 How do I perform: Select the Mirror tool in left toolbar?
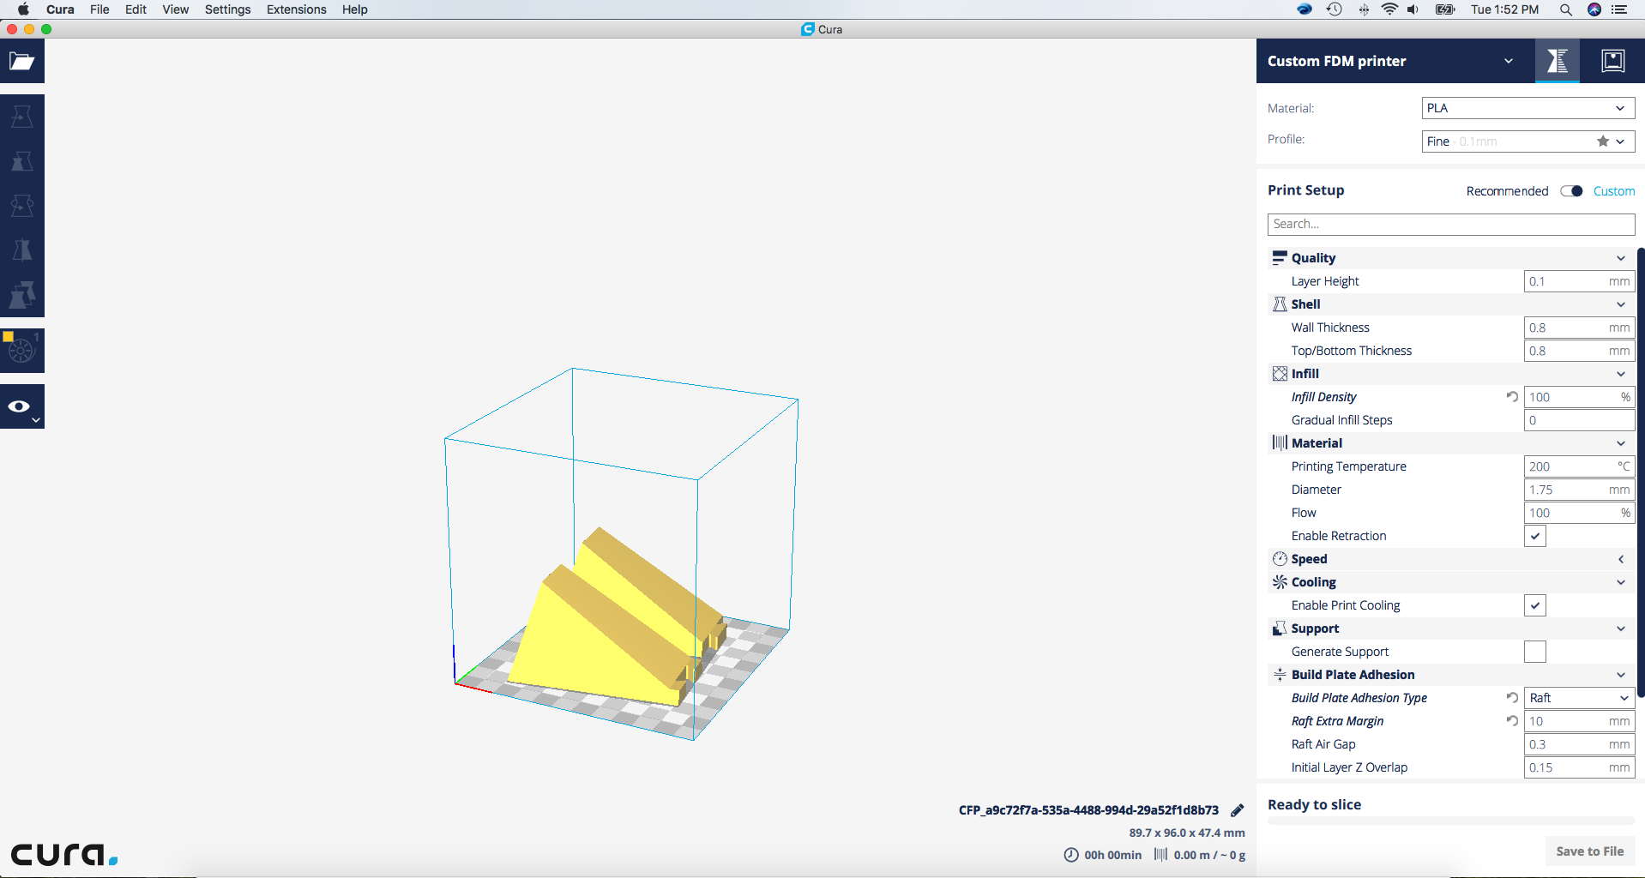pos(22,250)
